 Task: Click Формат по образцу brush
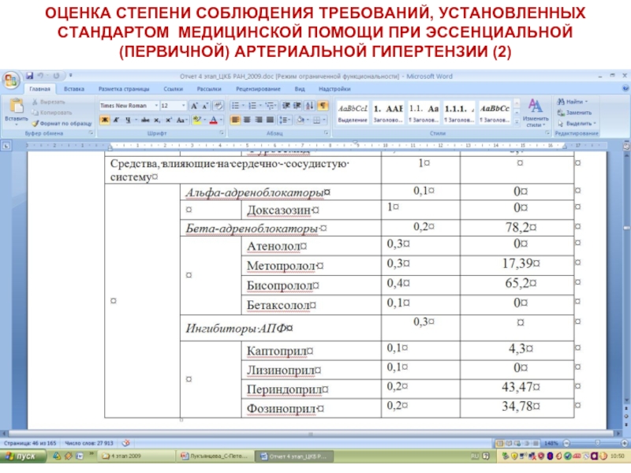62,124
